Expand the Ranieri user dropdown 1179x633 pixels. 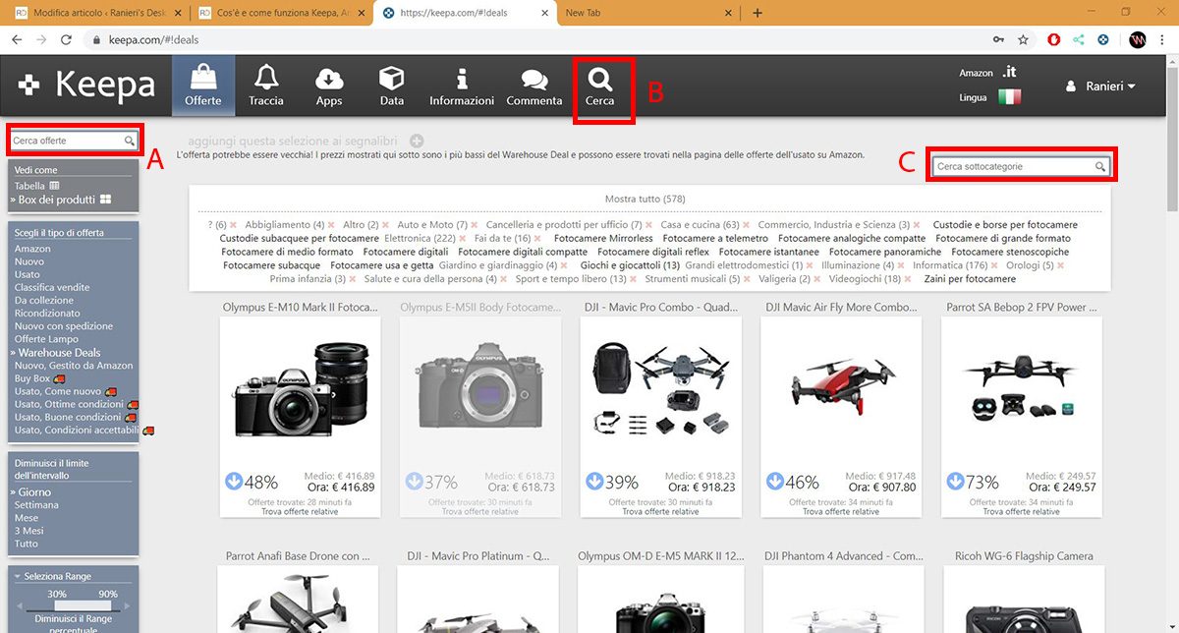click(1100, 86)
